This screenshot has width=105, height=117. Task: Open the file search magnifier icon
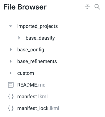97,7
